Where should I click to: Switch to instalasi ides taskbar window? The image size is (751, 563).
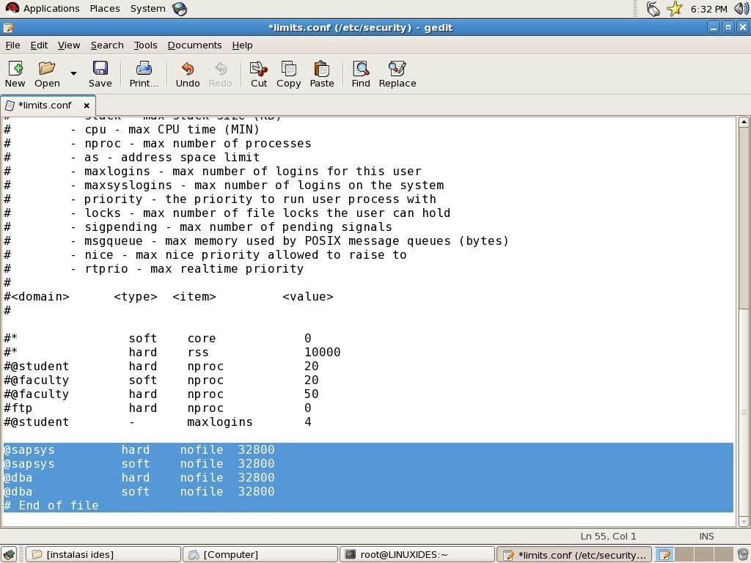(x=103, y=554)
